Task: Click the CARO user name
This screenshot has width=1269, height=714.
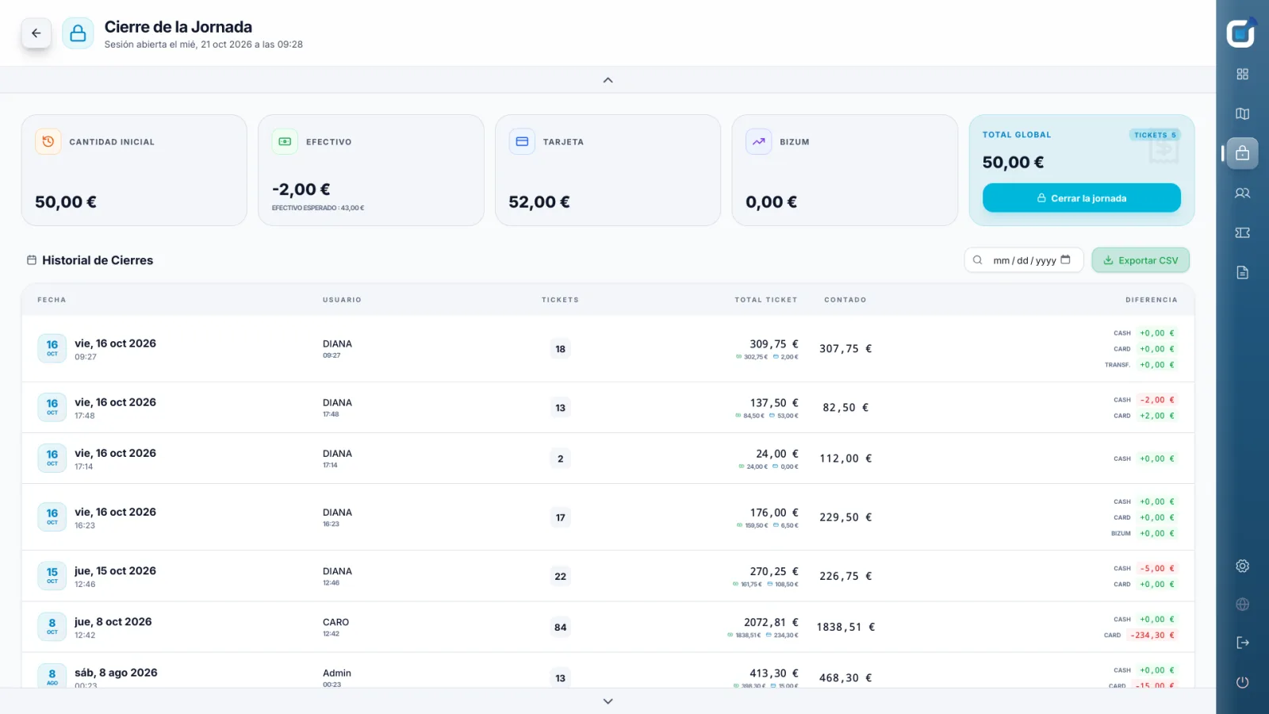Action: pyautogui.click(x=335, y=622)
